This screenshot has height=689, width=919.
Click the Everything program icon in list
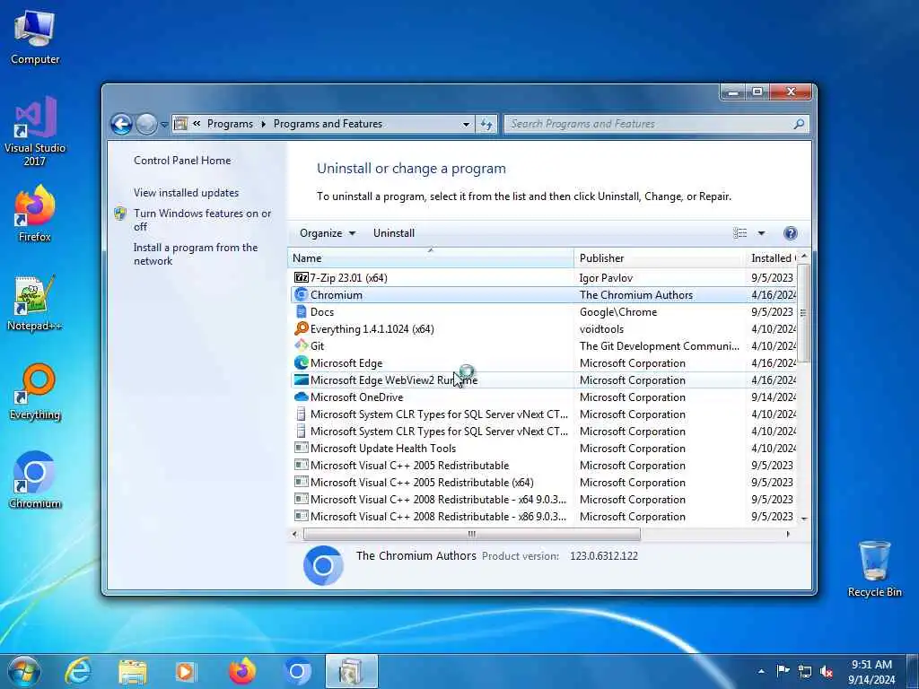(302, 328)
